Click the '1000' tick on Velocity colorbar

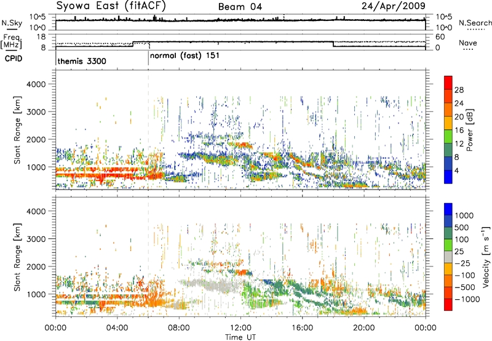pyautogui.click(x=464, y=215)
